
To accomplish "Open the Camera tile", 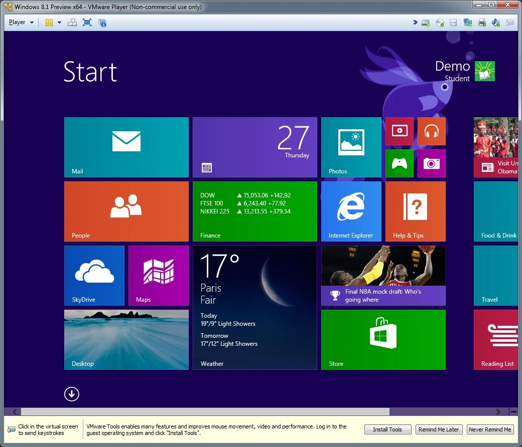I will [x=432, y=163].
